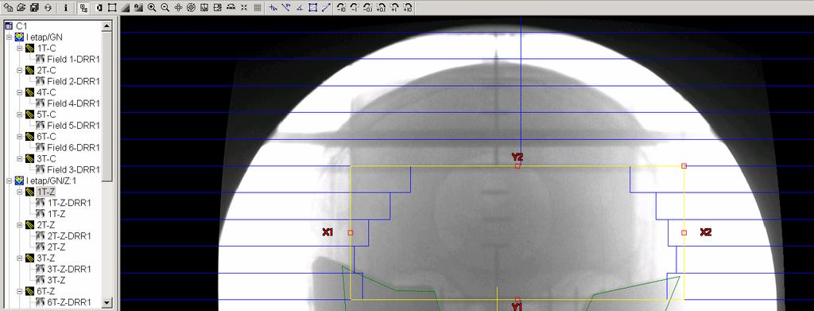Click the rotate by -10 icon
814x311 pixels.
point(340,8)
